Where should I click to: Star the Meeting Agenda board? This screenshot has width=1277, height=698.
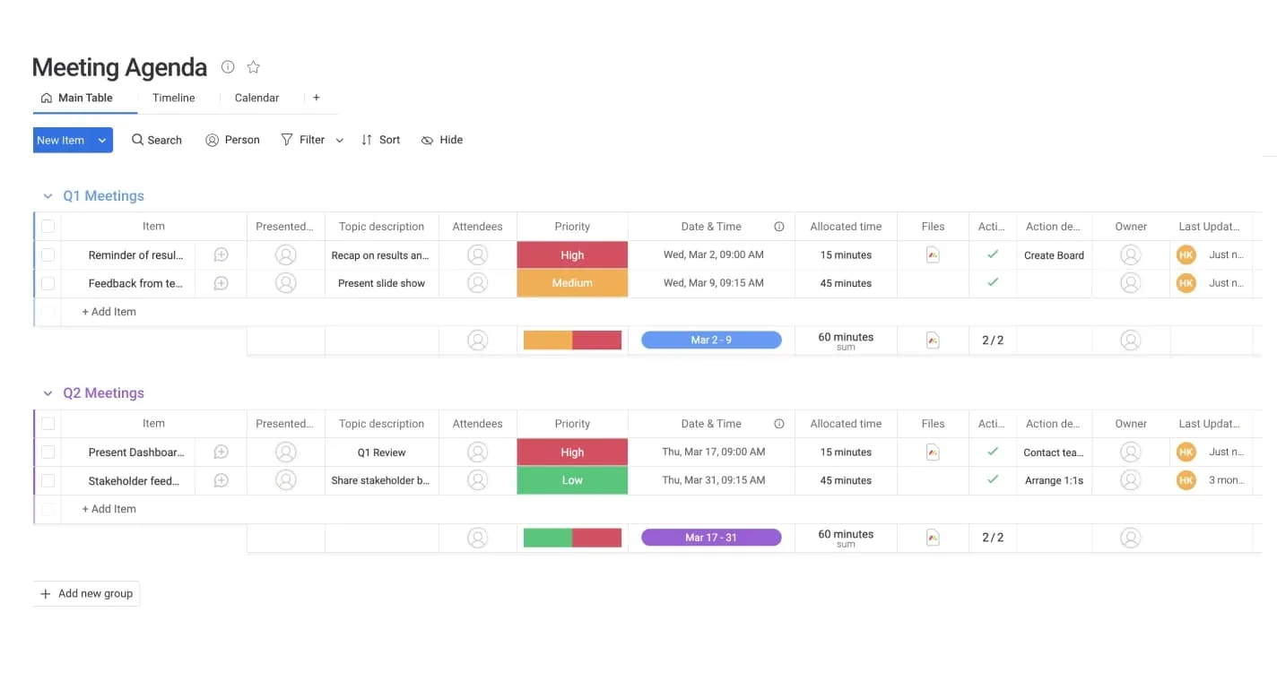tap(253, 66)
